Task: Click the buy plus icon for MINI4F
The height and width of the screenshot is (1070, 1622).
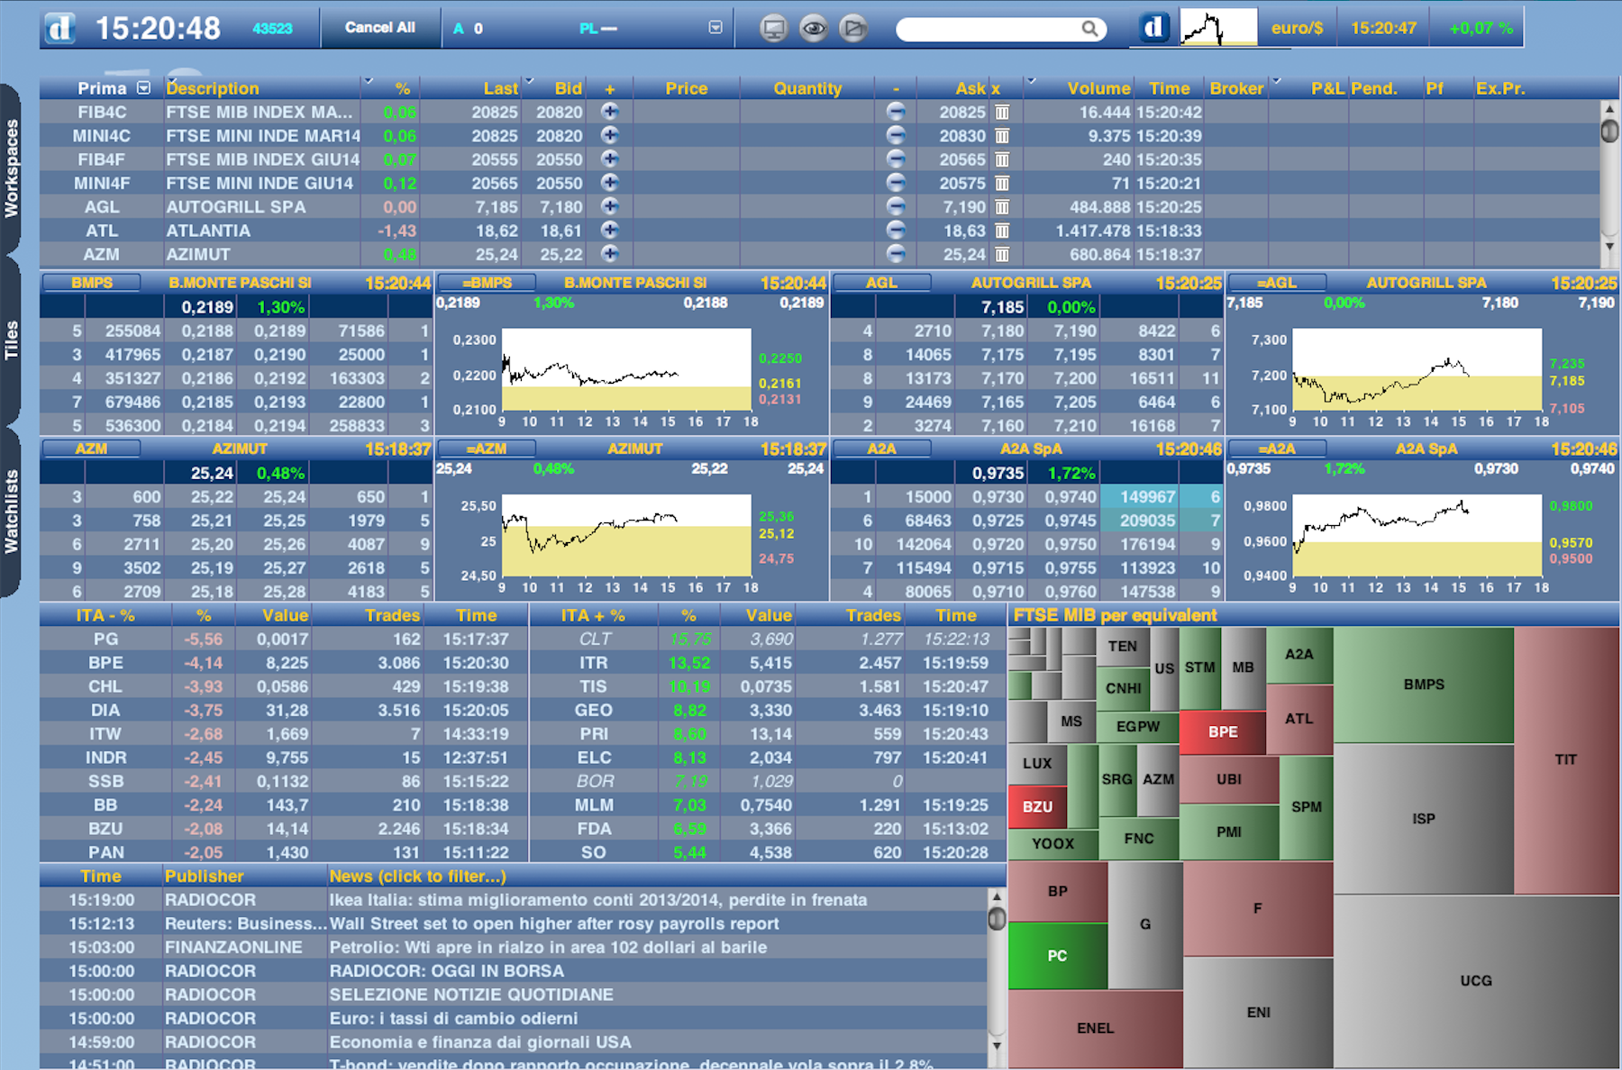Action: [610, 182]
